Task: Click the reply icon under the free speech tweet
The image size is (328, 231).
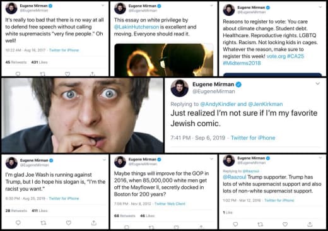Action: click(18, 74)
